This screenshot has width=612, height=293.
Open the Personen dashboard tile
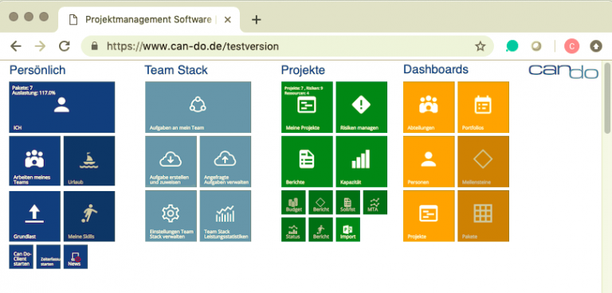pos(429,162)
